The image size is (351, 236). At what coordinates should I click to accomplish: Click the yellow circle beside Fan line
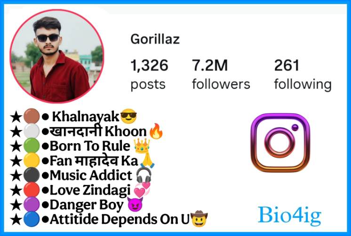pyautogui.click(x=32, y=160)
